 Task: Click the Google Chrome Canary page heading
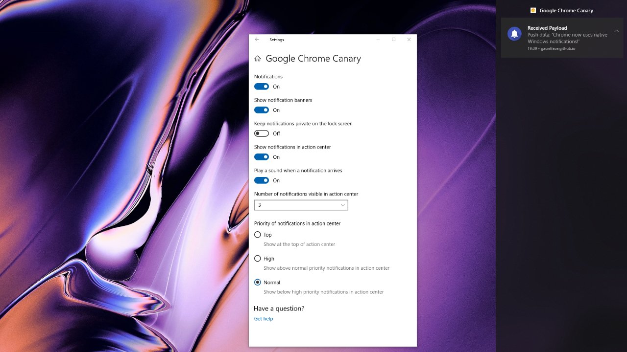click(313, 59)
